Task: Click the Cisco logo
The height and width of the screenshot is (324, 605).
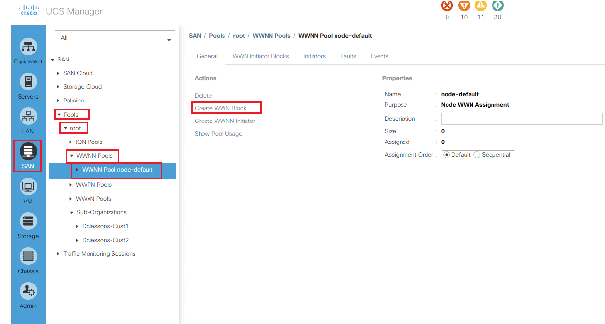Action: pos(29,11)
